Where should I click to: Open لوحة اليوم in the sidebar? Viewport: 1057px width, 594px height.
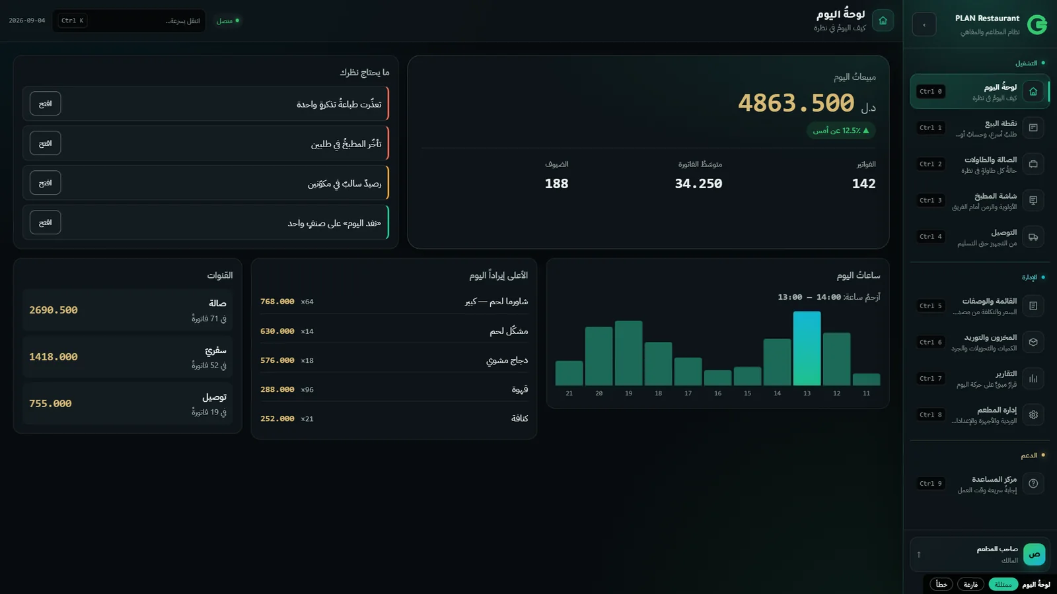[x=980, y=91]
